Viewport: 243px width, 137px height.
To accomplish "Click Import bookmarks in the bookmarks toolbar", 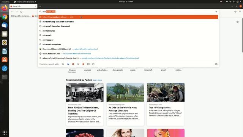I will [x=21, y=16].
